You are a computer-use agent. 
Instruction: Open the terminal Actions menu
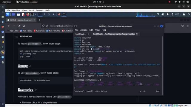coord(84,30)
